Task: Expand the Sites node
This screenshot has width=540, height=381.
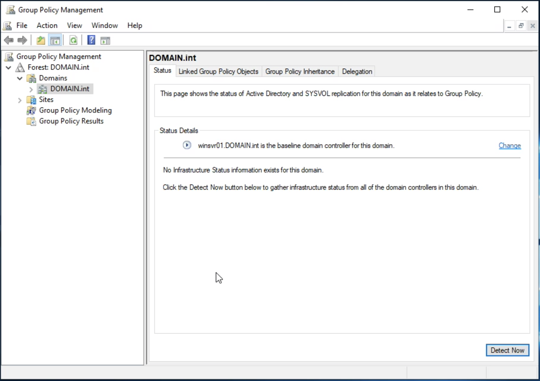Action: 20,100
